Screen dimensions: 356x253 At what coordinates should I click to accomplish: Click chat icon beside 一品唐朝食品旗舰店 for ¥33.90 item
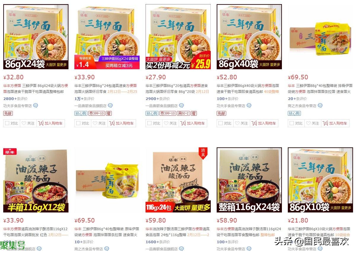tap(110, 106)
